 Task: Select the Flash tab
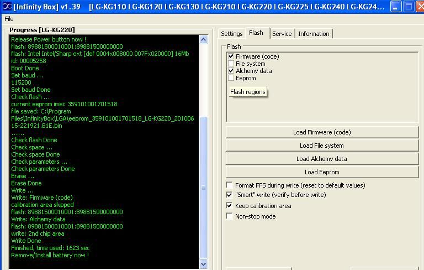(256, 33)
